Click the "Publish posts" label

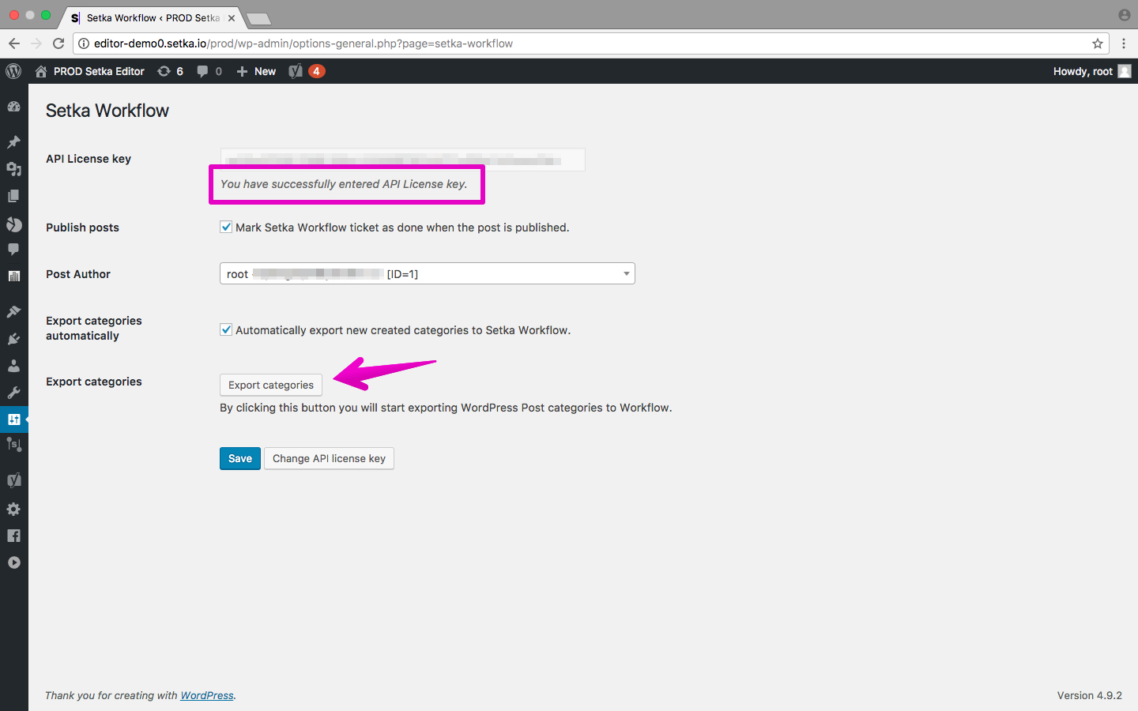[x=82, y=228]
